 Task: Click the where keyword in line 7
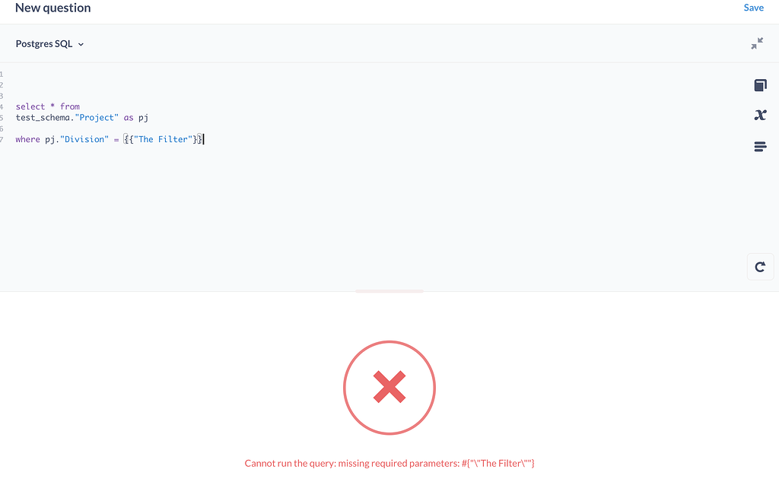click(x=28, y=139)
